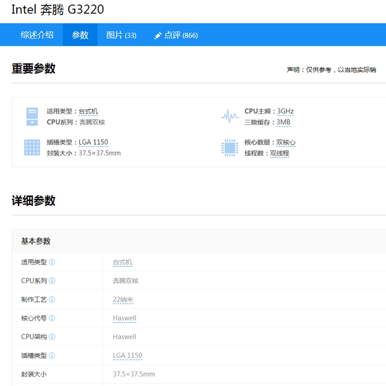386x386 pixels.
Task: Click the CPU架构 label
Action: pos(34,337)
